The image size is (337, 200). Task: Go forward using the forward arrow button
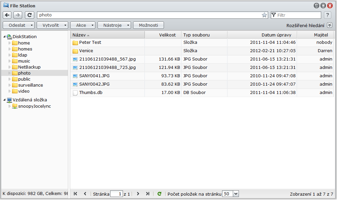(x=17, y=15)
